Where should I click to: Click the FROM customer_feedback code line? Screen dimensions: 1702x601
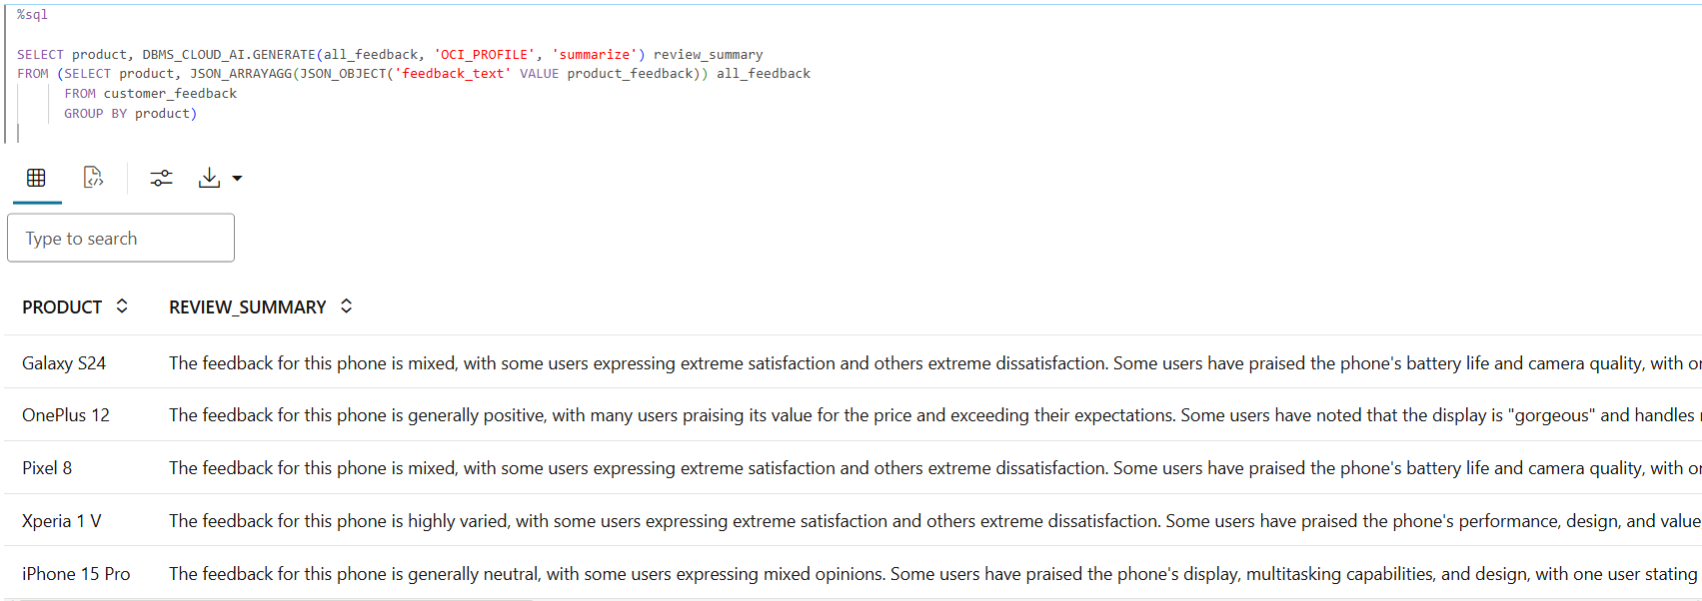click(151, 94)
